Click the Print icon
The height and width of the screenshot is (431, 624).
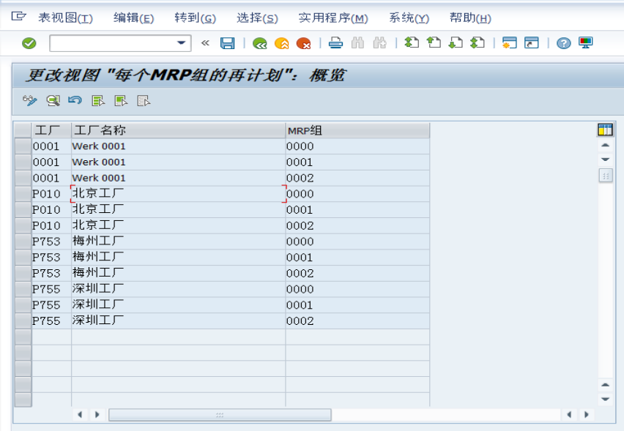pos(335,43)
